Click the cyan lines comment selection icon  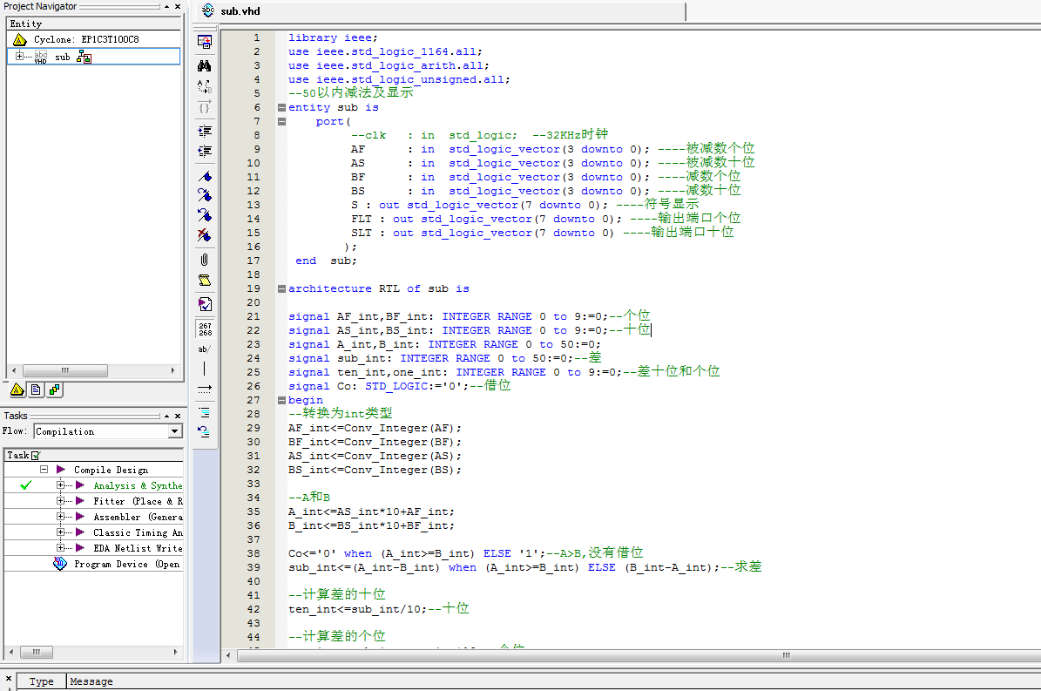click(205, 412)
